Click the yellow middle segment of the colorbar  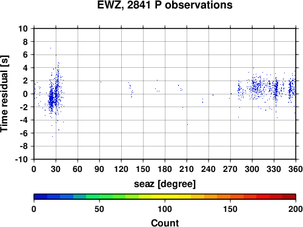[x=165, y=197]
